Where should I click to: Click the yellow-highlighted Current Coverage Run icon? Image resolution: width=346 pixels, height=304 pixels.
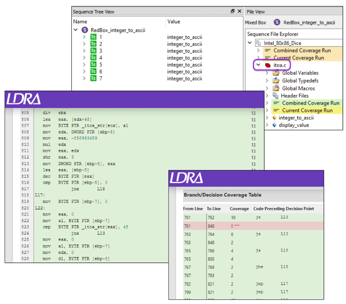[x=276, y=110]
